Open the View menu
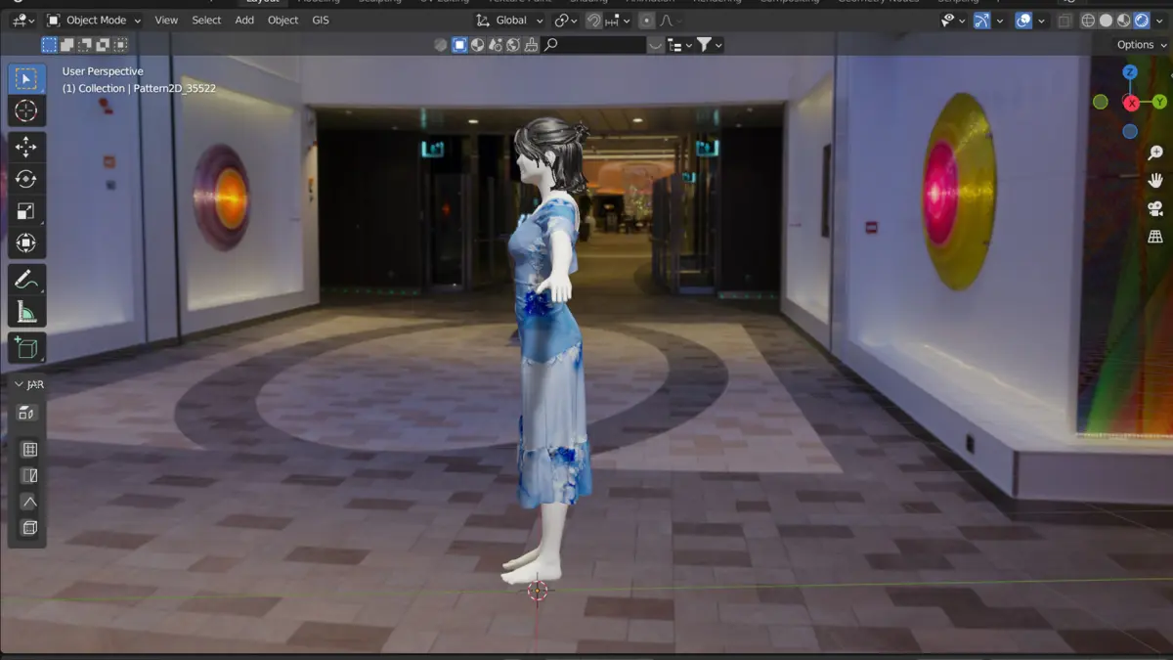The width and height of the screenshot is (1173, 660). tap(166, 21)
